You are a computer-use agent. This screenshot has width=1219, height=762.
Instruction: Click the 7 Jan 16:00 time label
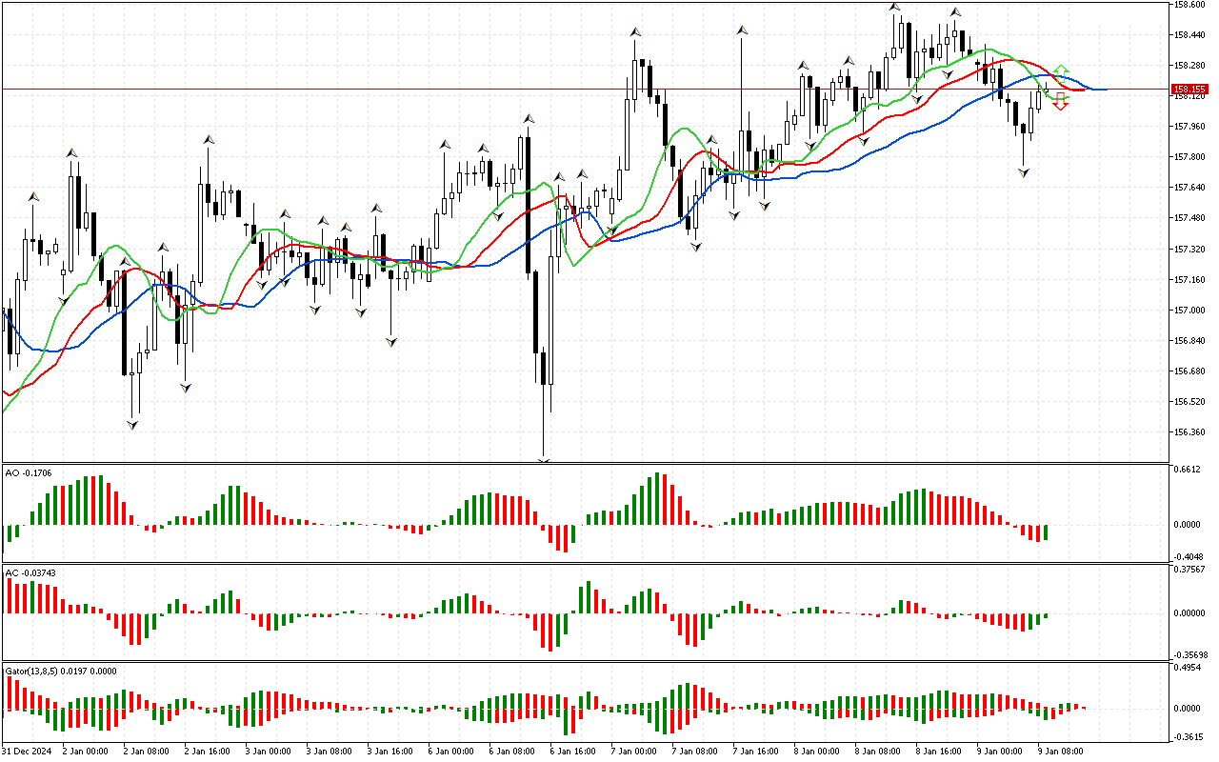point(754,751)
